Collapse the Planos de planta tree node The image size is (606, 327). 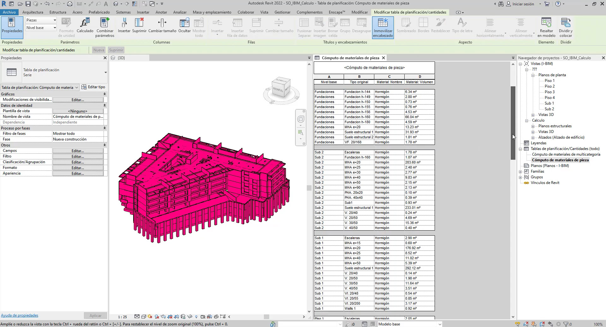coord(533,75)
